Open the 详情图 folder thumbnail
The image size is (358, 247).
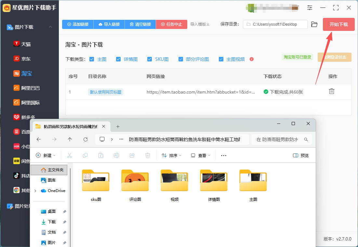coord(214,181)
